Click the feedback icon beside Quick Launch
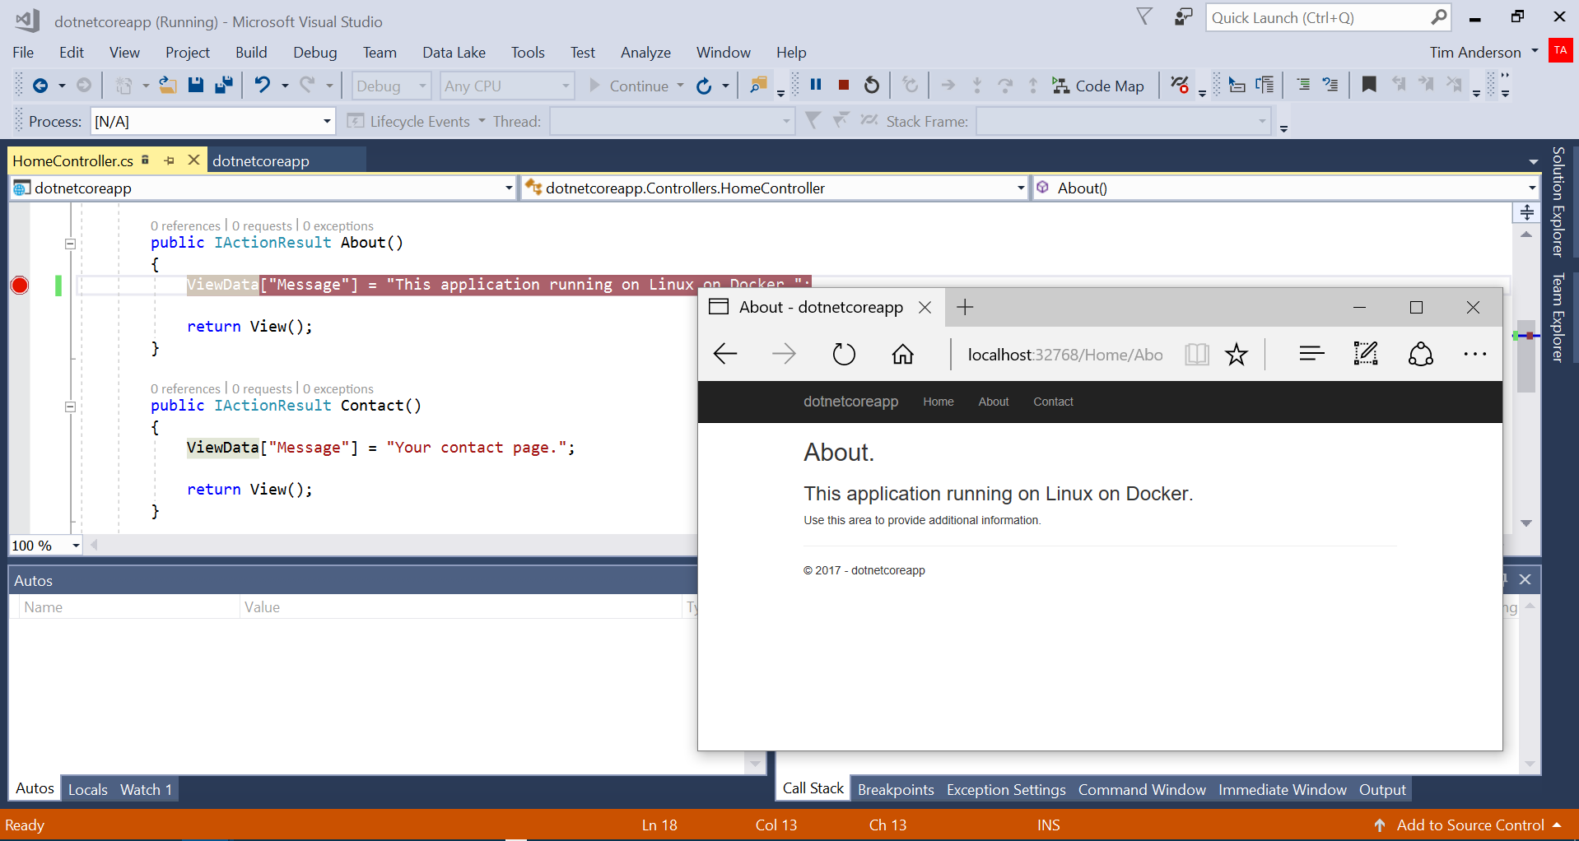The image size is (1579, 841). pos(1183,16)
